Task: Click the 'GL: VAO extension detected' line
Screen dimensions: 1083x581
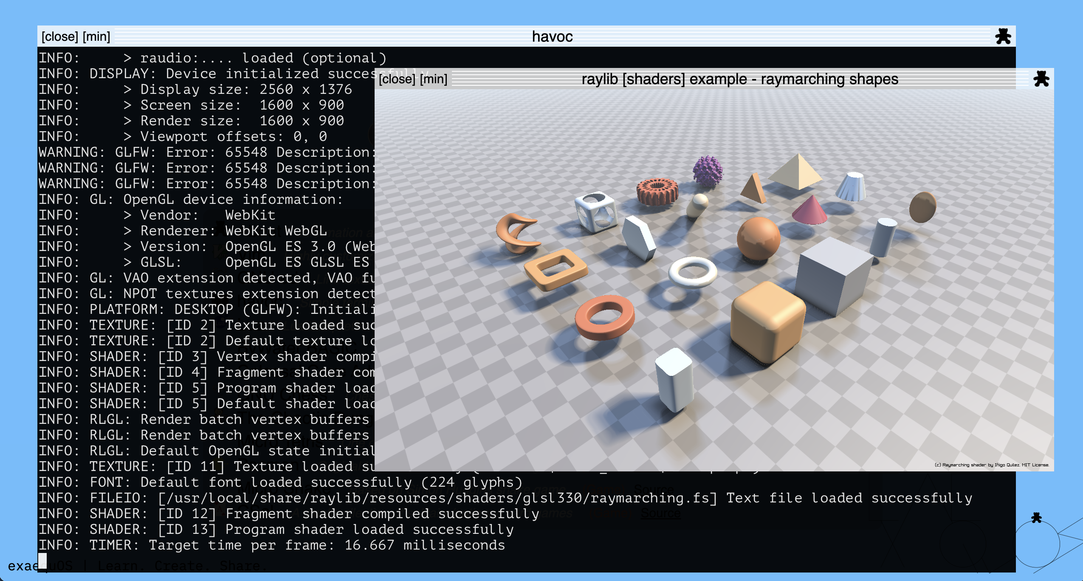Action: [206, 278]
